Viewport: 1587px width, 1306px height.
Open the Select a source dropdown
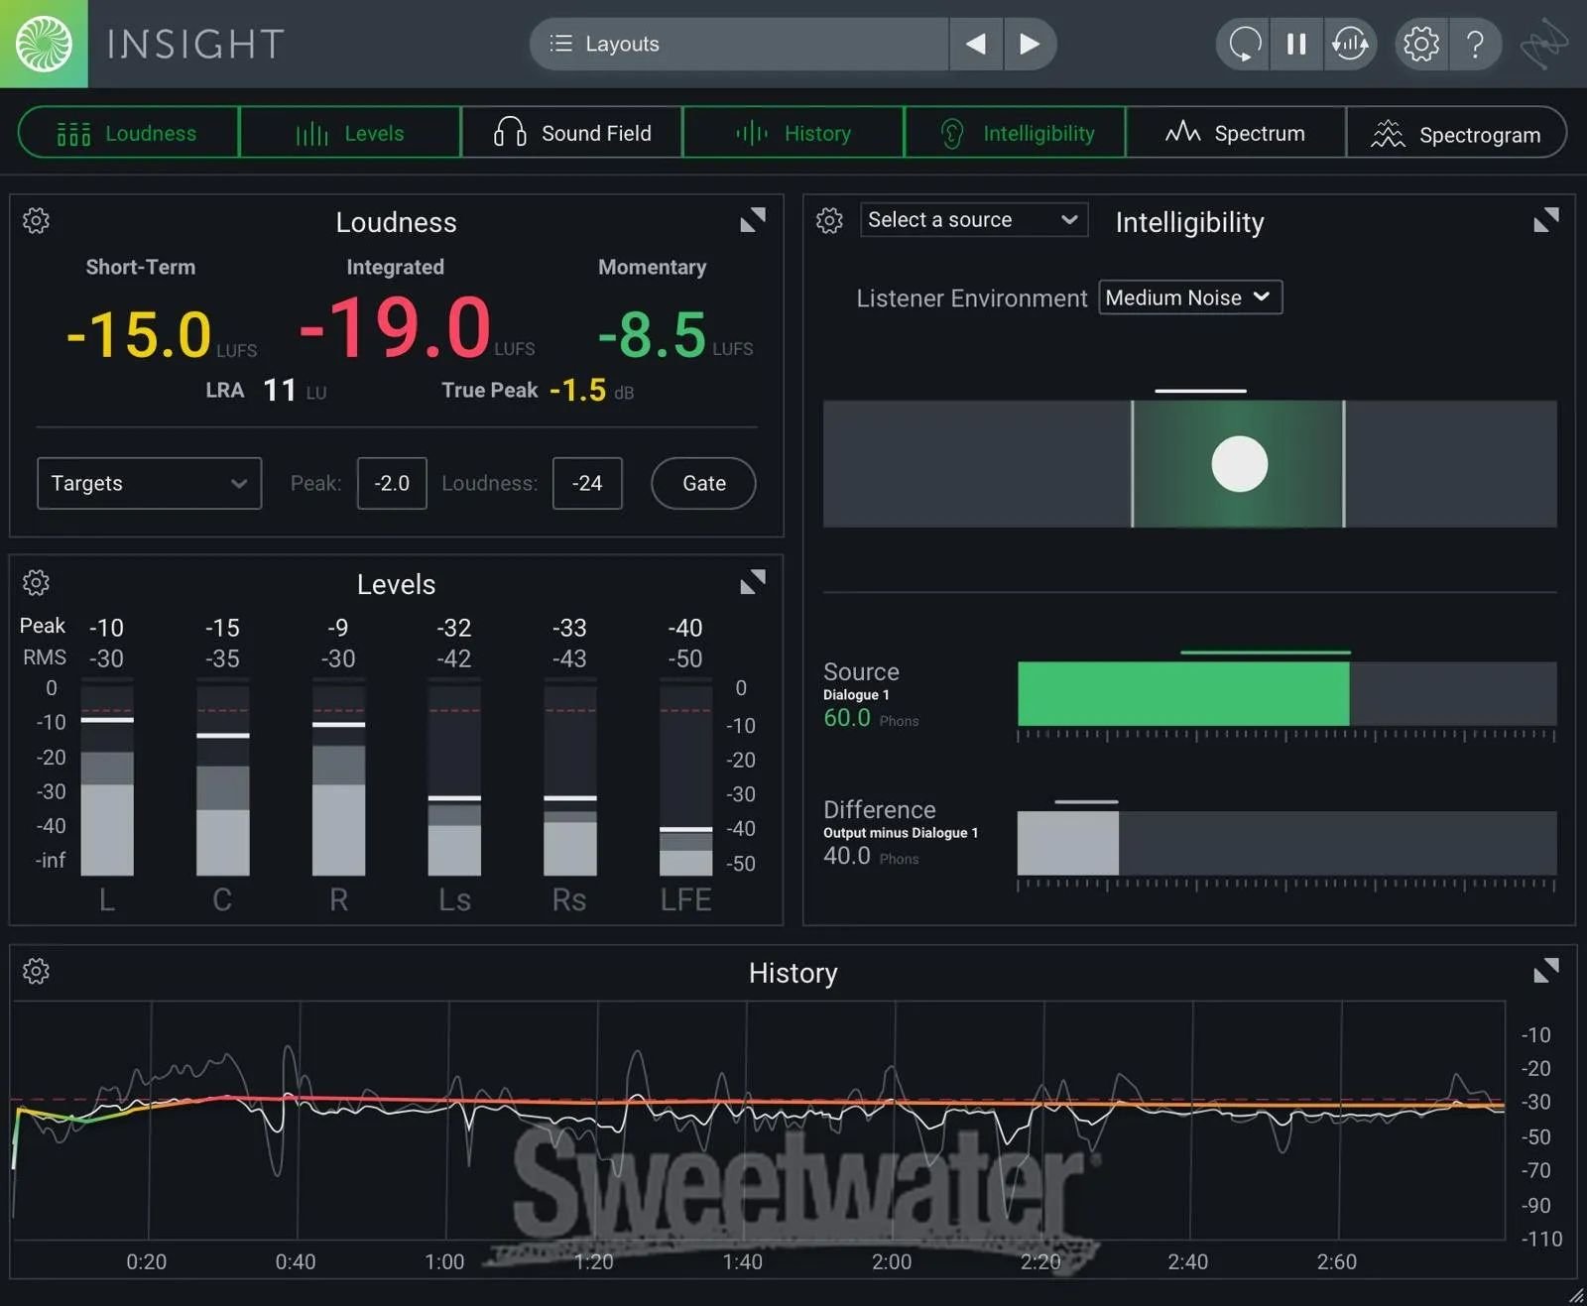tap(974, 219)
